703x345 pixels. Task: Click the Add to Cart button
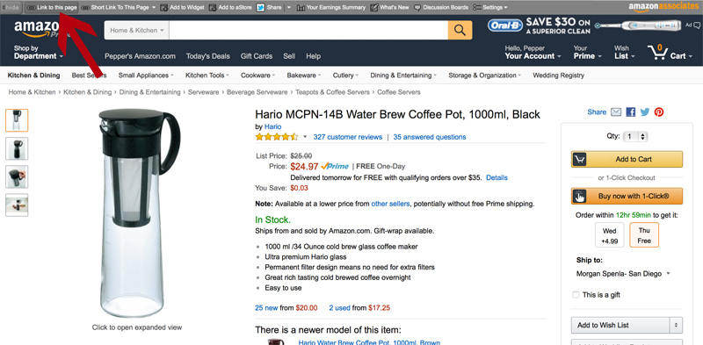point(627,159)
